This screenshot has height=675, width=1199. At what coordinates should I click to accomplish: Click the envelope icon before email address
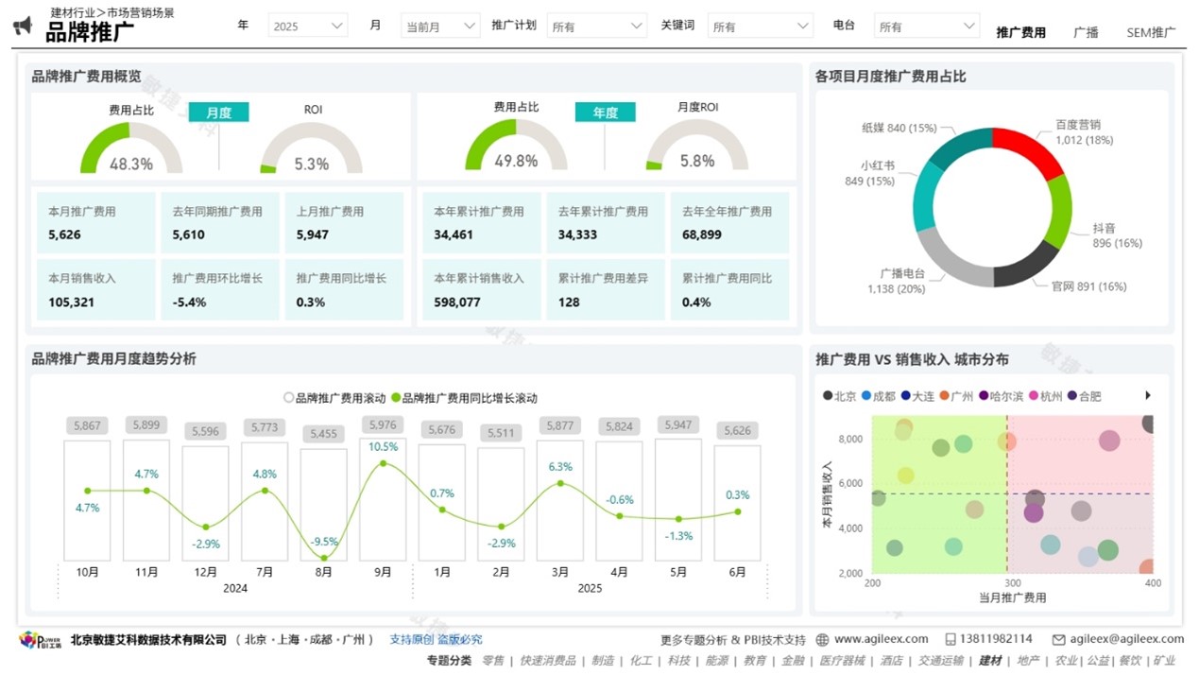click(x=1058, y=640)
